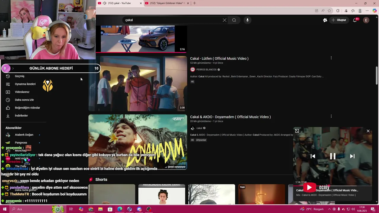Open Videolarınız in the sidebar
The image size is (379, 213).
coord(22,92)
